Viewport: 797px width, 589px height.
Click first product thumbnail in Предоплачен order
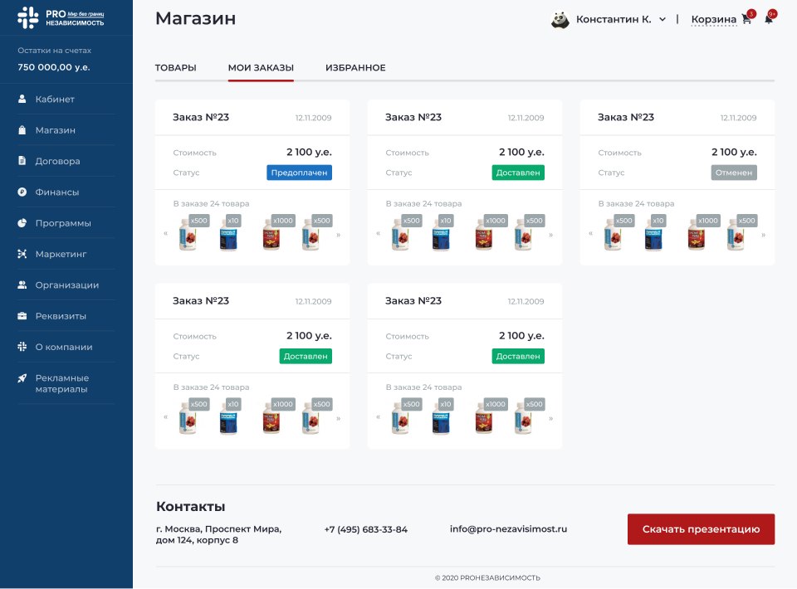tap(189, 236)
